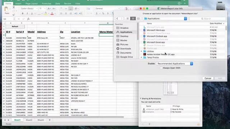This screenshot has height=129, width=230.
Task: Center align cell text
Action: pos(66,14)
